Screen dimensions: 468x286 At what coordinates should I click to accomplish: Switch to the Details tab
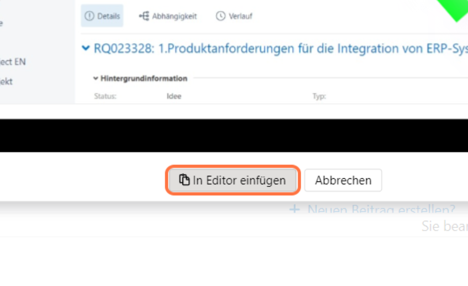(x=102, y=16)
